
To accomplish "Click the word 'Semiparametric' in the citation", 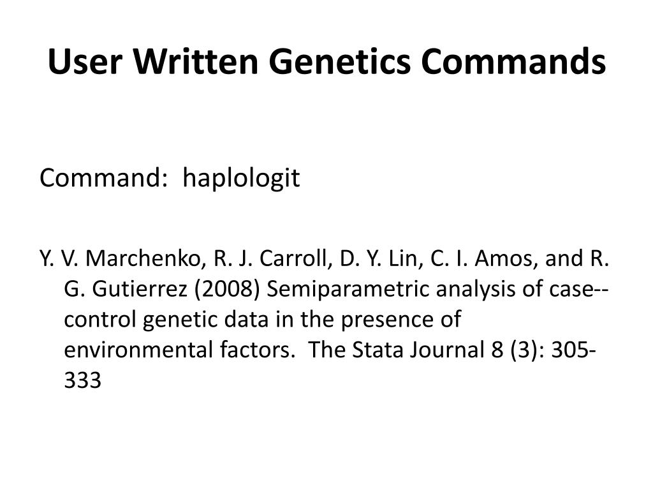I will click(x=348, y=290).
